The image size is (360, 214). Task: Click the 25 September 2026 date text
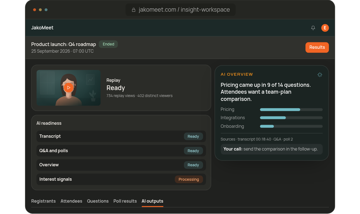62,51
